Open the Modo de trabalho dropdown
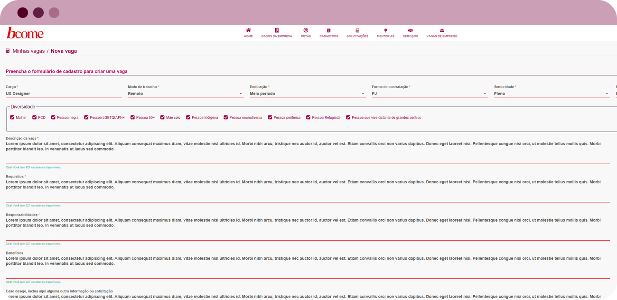This screenshot has width=617, height=300. [x=185, y=94]
